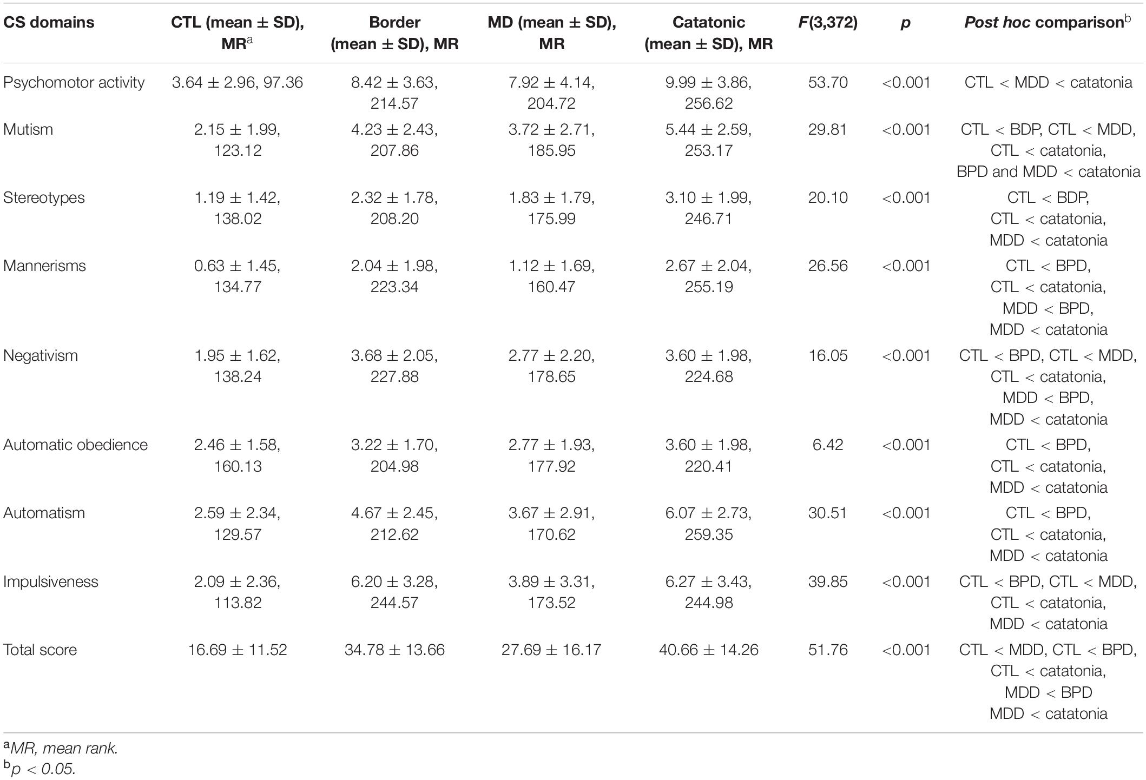Image resolution: width=1146 pixels, height=780 pixels.
Task: Select the Automatism row label
Action: coord(44,513)
